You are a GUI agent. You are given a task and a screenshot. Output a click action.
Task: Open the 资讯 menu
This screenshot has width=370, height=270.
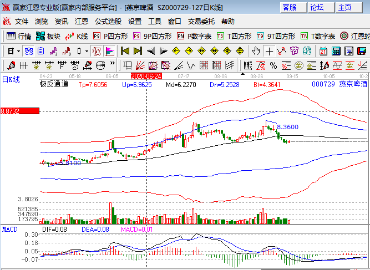click(x=62, y=22)
